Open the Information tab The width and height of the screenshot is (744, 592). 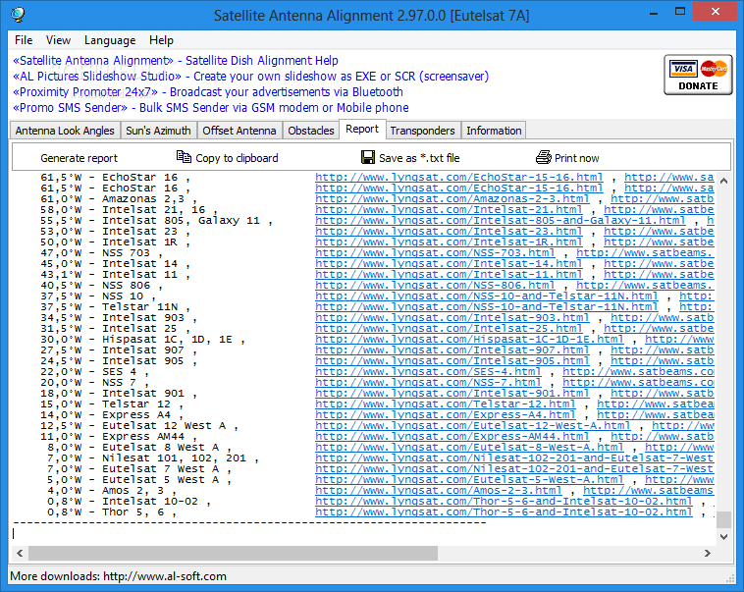pos(494,131)
